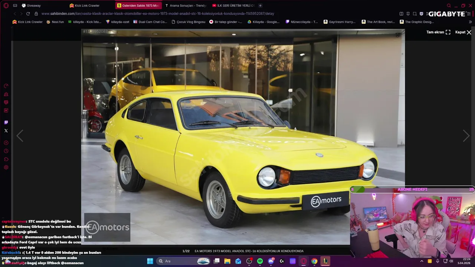Viewport: 475px width, 267px height.
Task: Open The Graphic Desig... bookmark
Action: pyautogui.click(x=416, y=22)
